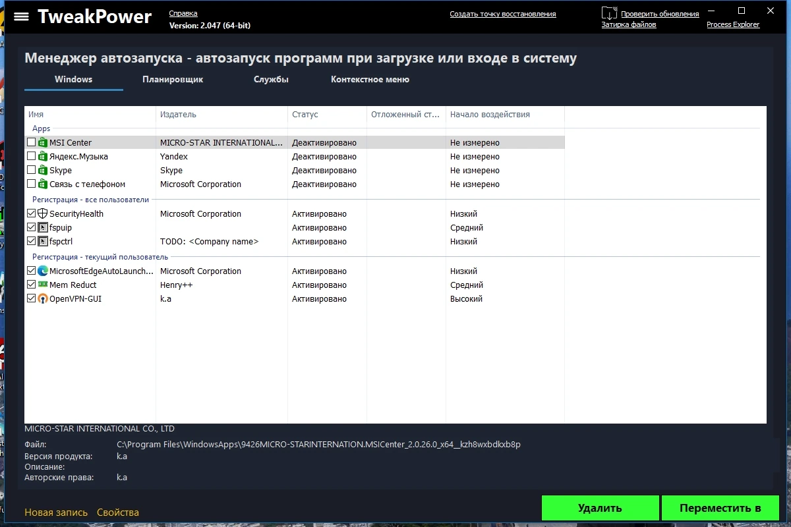This screenshot has height=527, width=791.
Task: Sort by the Отложенный column header
Action: (x=406, y=114)
